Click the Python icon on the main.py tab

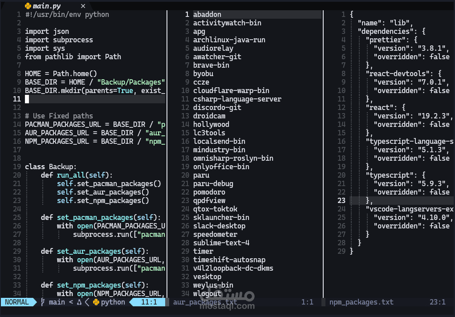tap(28, 6)
